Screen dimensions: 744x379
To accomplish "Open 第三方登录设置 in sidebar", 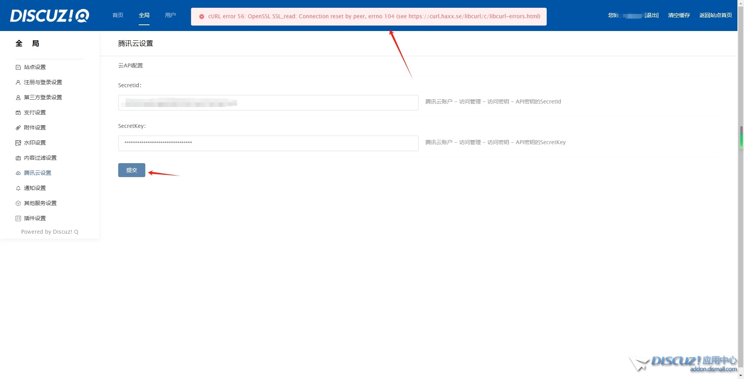I will click(43, 98).
